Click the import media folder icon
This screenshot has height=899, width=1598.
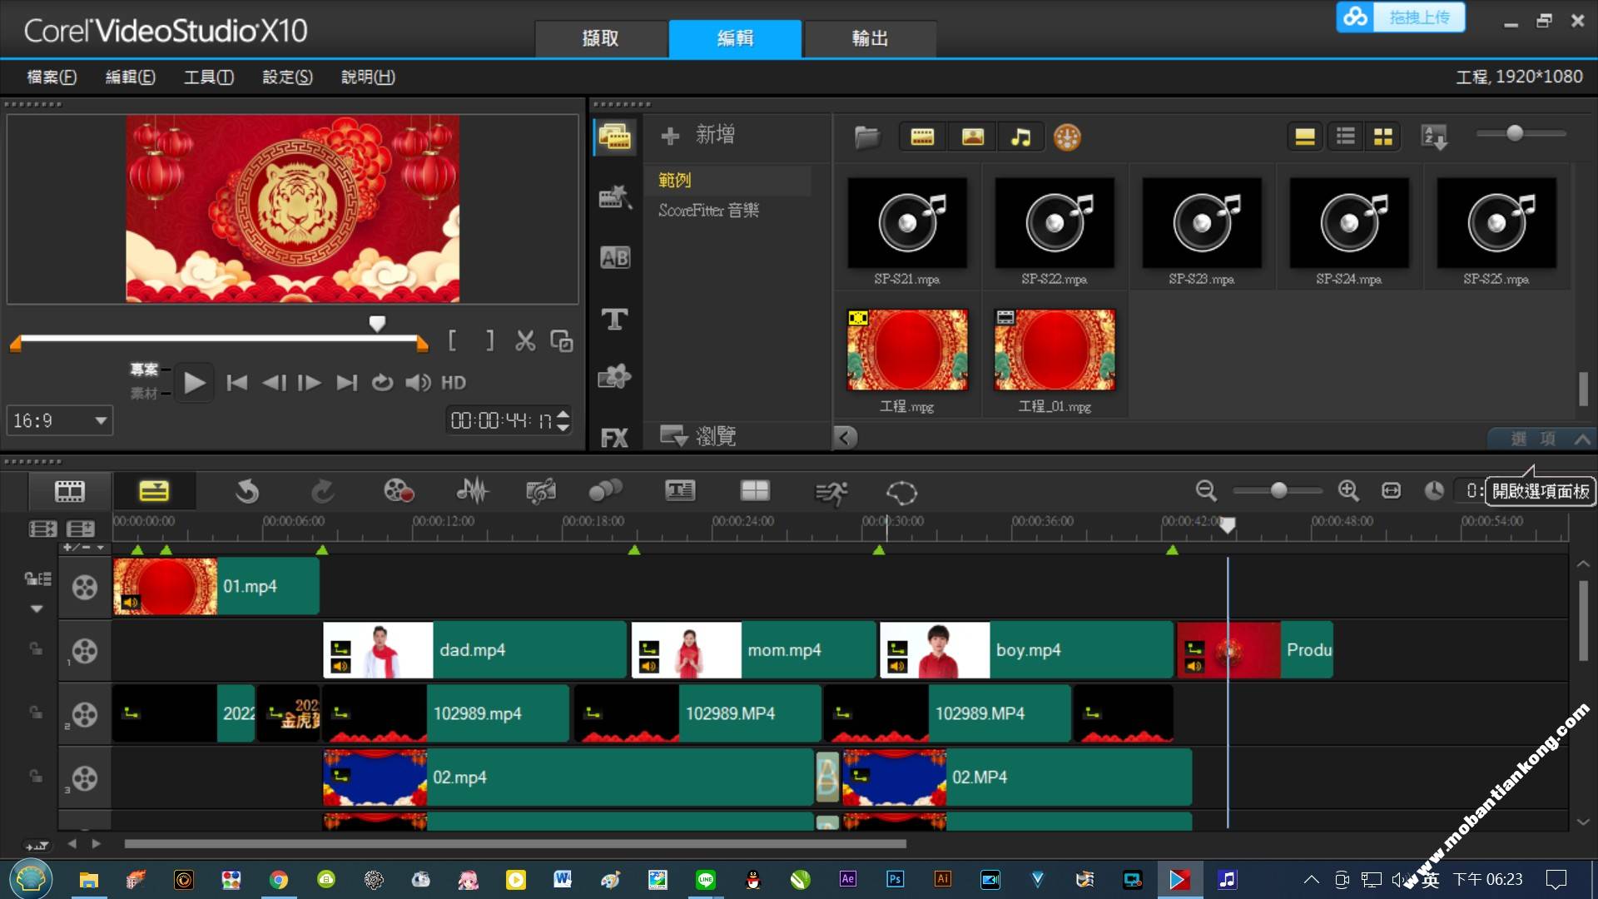point(866,137)
